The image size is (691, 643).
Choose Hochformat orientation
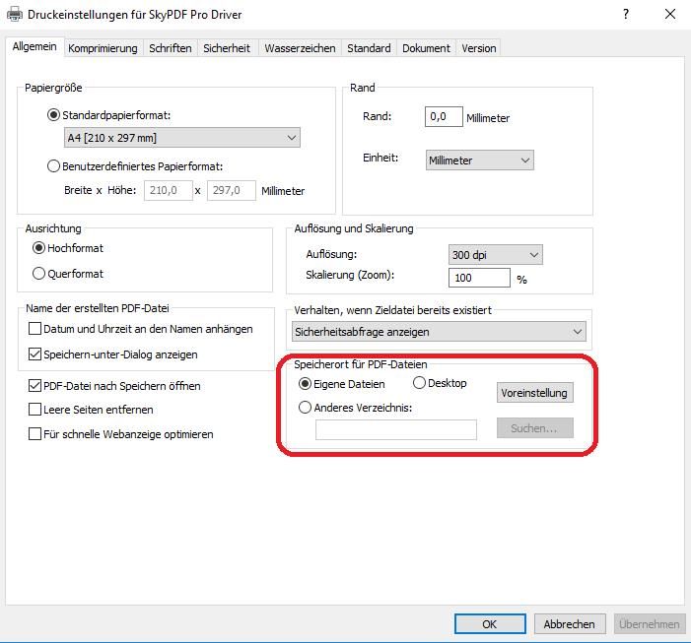pyautogui.click(x=38, y=248)
